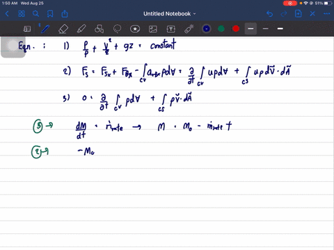Select the Lasso tool
The width and height of the screenshot is (334, 250).
pos(117,29)
